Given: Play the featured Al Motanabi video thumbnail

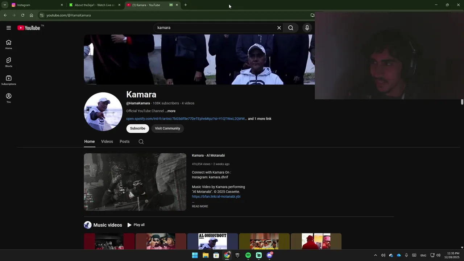Looking at the screenshot, I should 135,182.
